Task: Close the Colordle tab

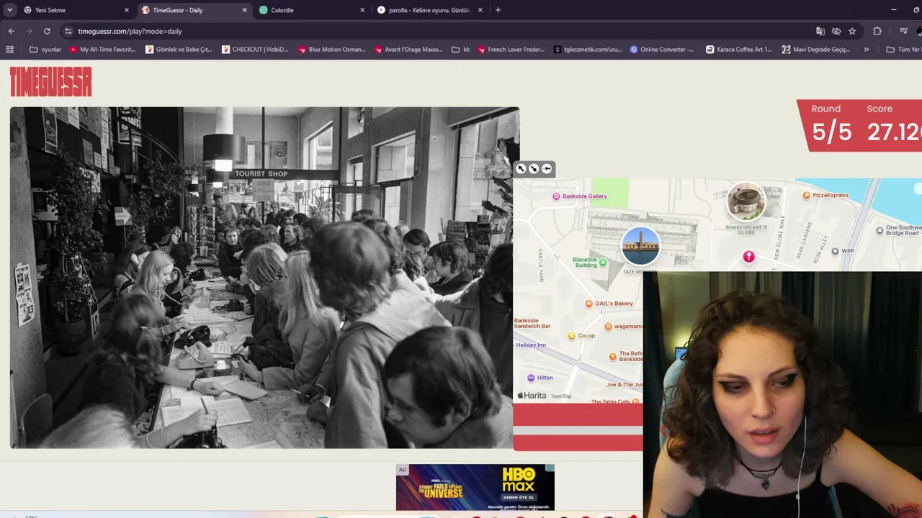Action: point(362,10)
